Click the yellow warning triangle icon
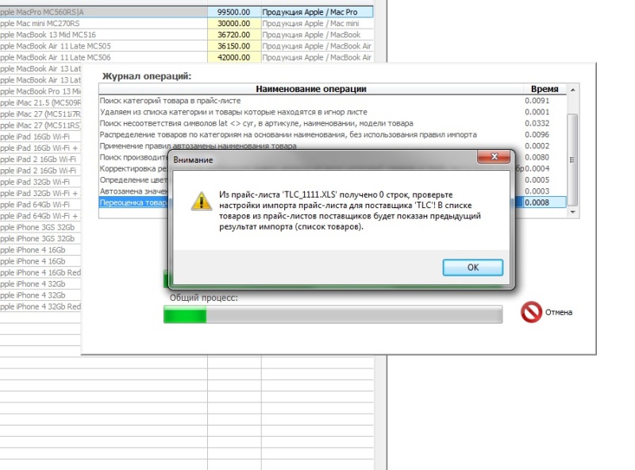This screenshot has height=470, width=635. tap(202, 201)
